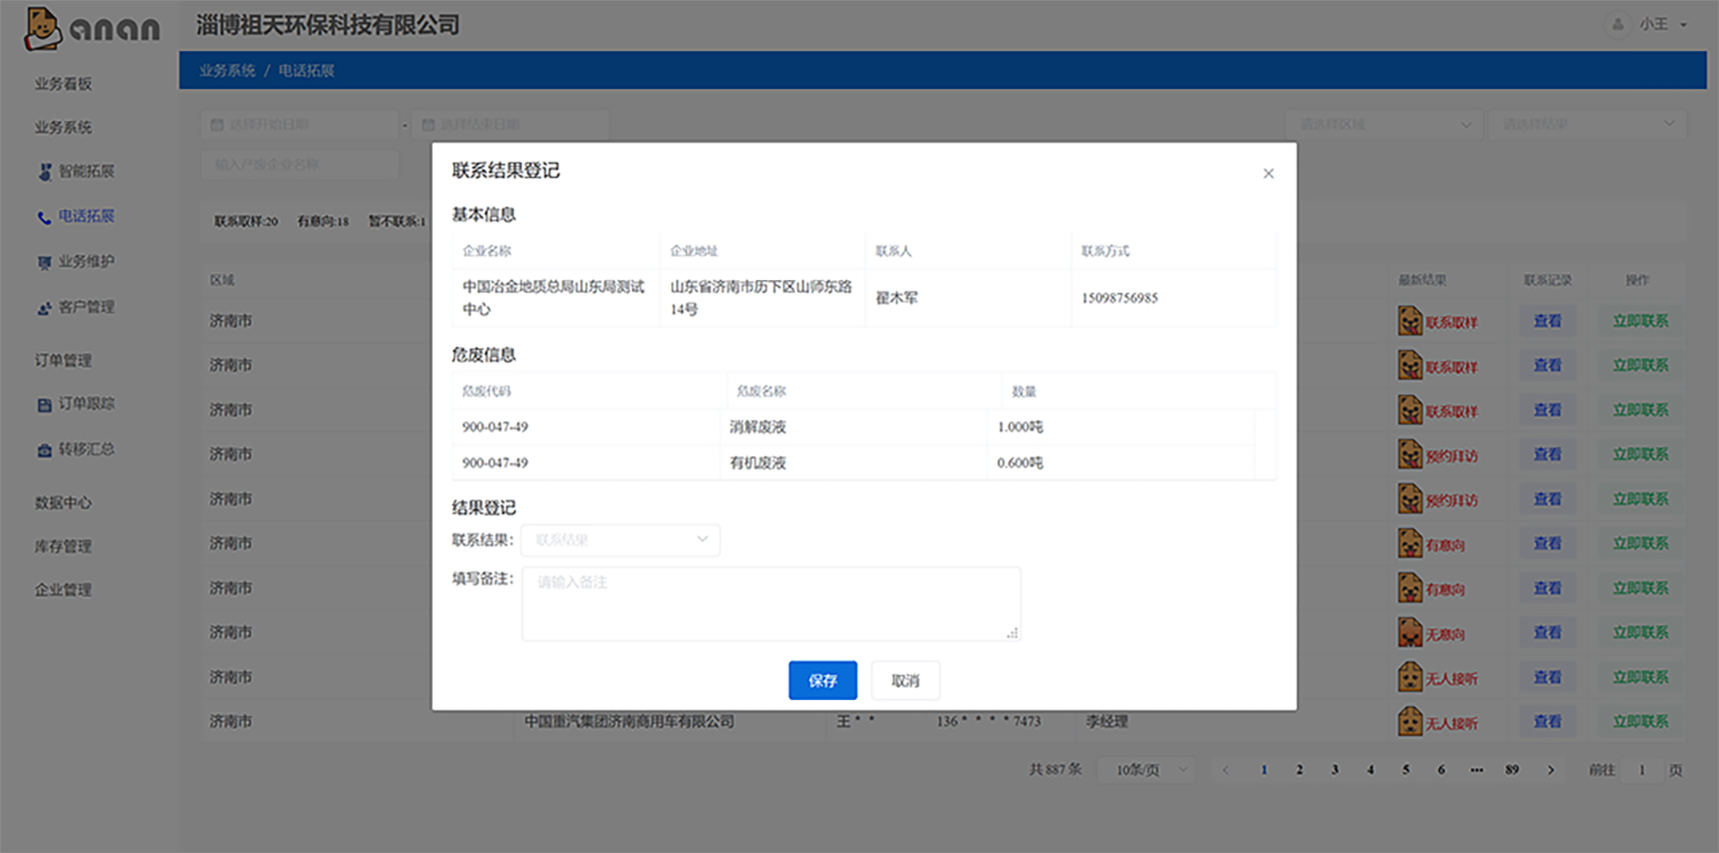Viewport: 1719px width, 853px height.
Task: Click next page arrow in pagination
Action: pos(1550,770)
